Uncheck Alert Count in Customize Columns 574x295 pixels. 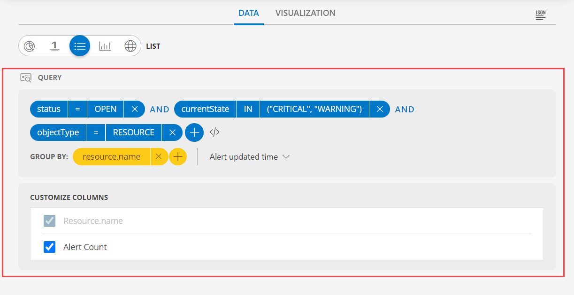point(49,247)
